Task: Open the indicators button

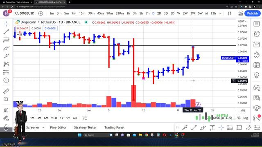Action: (x=240, y=13)
